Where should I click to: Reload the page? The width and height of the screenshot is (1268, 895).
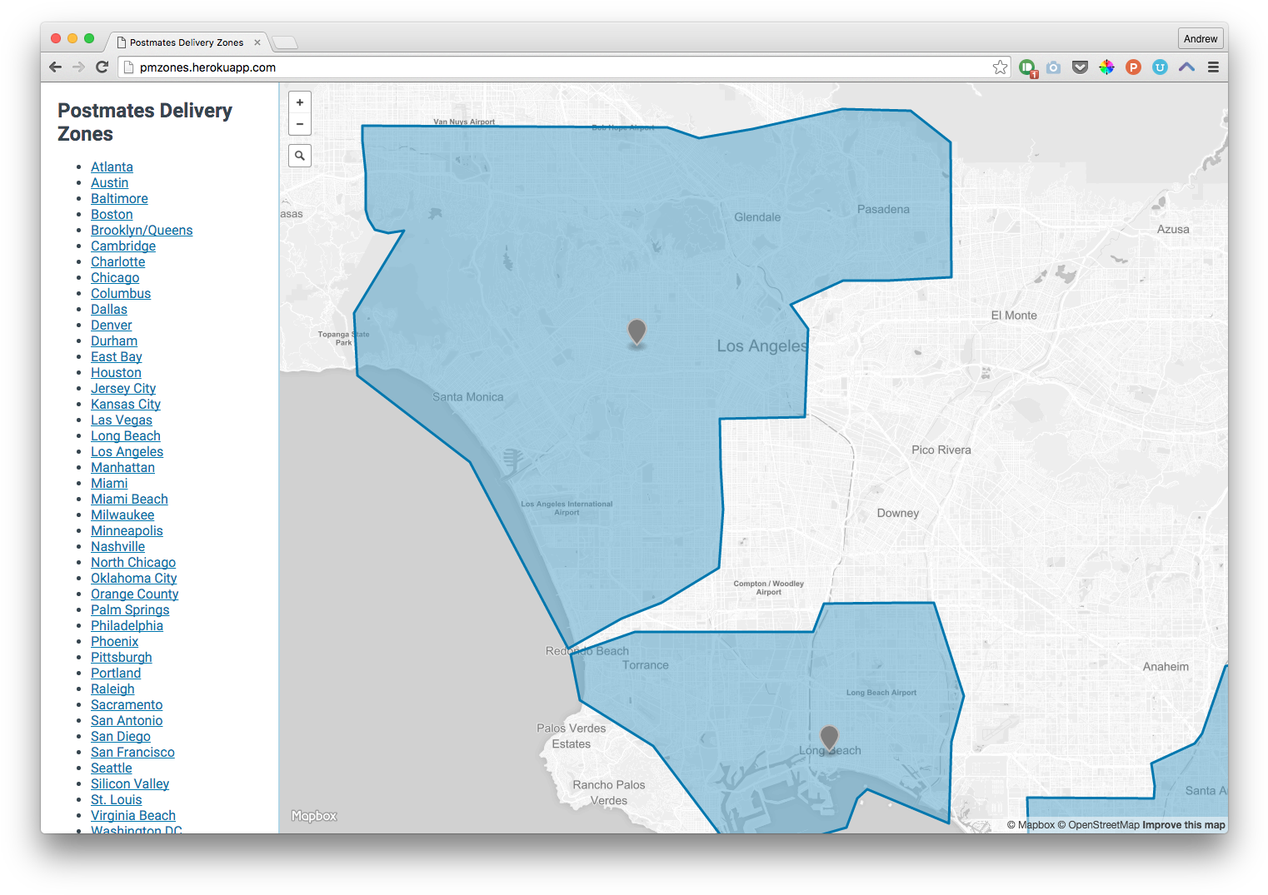[102, 67]
